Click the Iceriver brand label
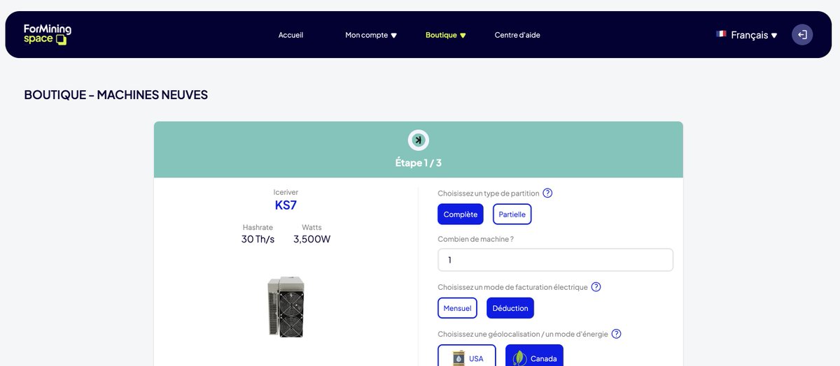 [x=286, y=192]
